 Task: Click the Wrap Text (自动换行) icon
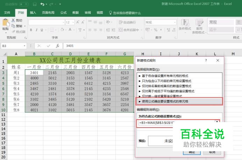pyautogui.click(x=121, y=22)
